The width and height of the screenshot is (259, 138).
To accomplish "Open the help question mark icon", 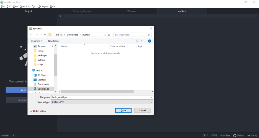I will pos(149,41).
